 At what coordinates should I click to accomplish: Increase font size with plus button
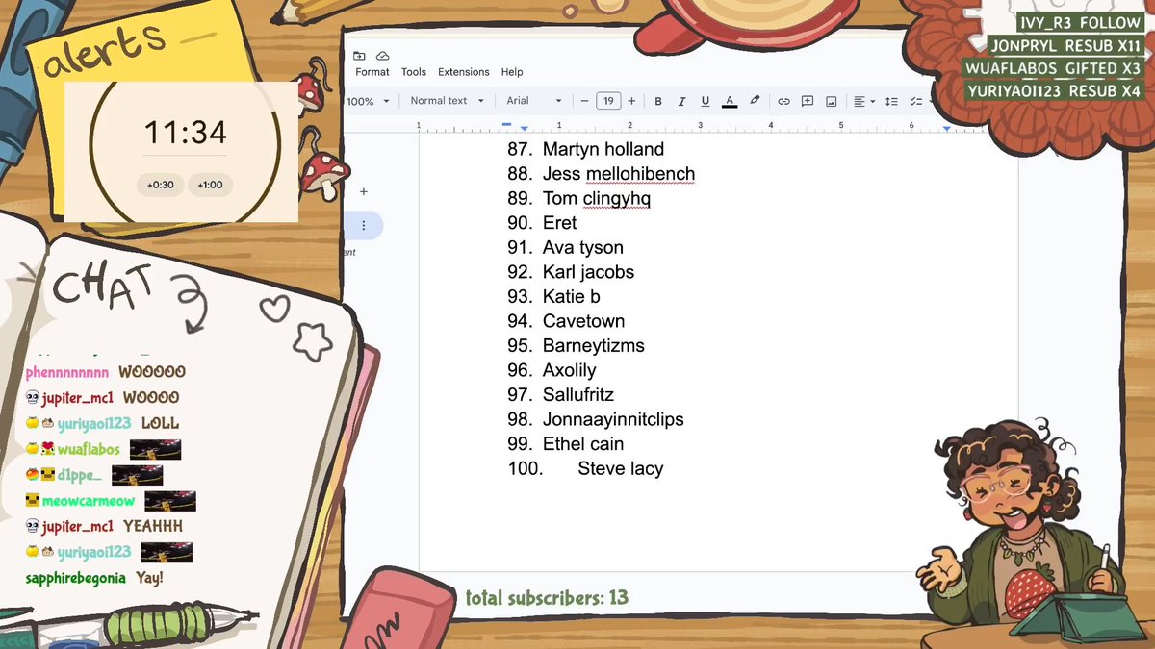click(631, 101)
